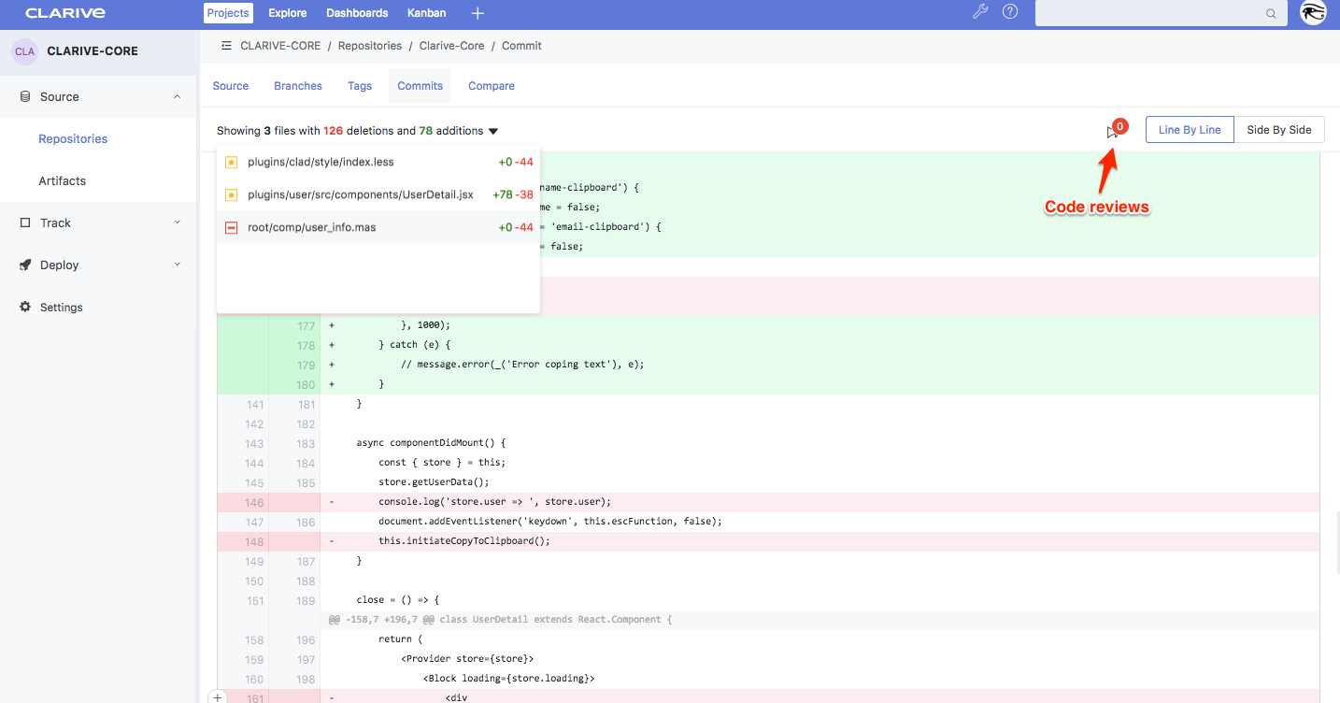Viewport: 1340px width, 703px height.
Task: Click deleted icon beside user_info.mas
Action: point(232,227)
